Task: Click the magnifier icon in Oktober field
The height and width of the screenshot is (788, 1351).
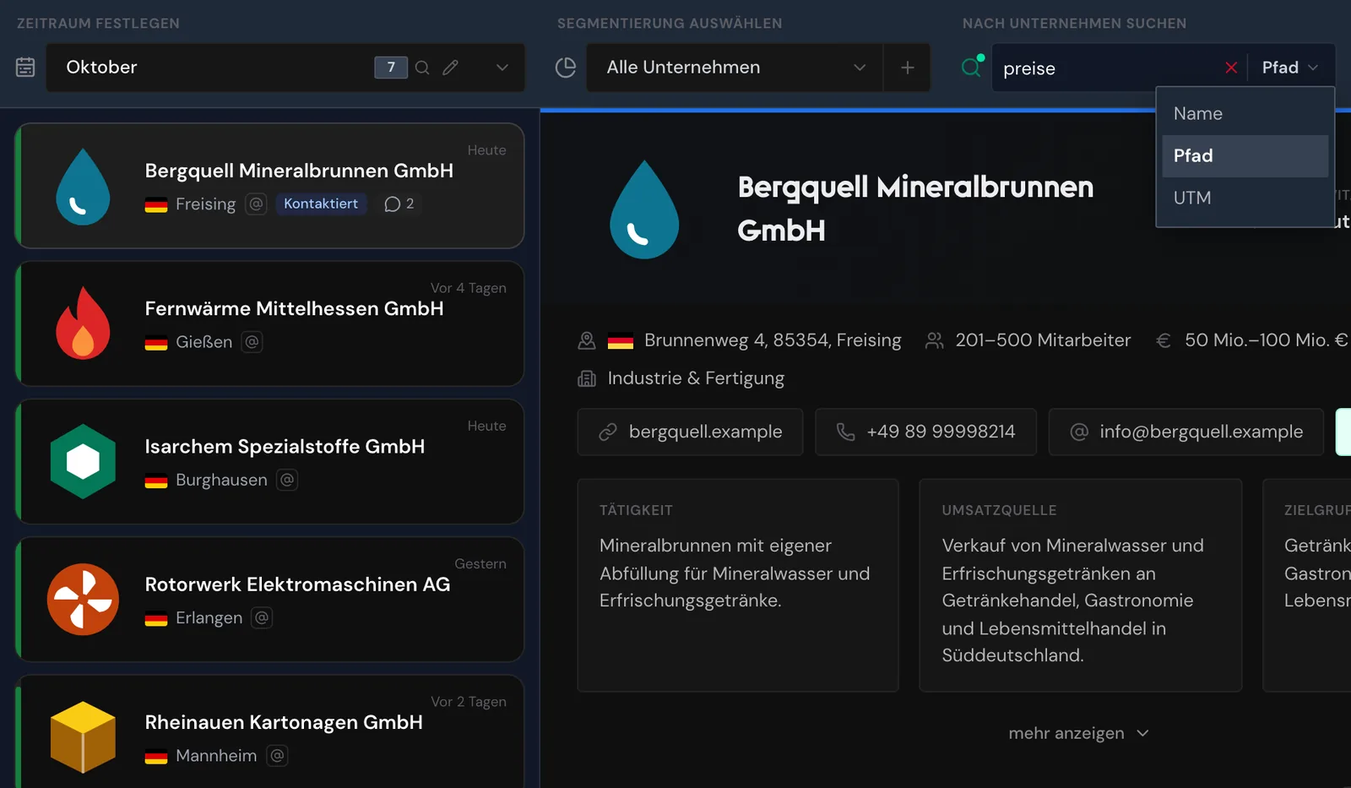Action: pos(422,68)
